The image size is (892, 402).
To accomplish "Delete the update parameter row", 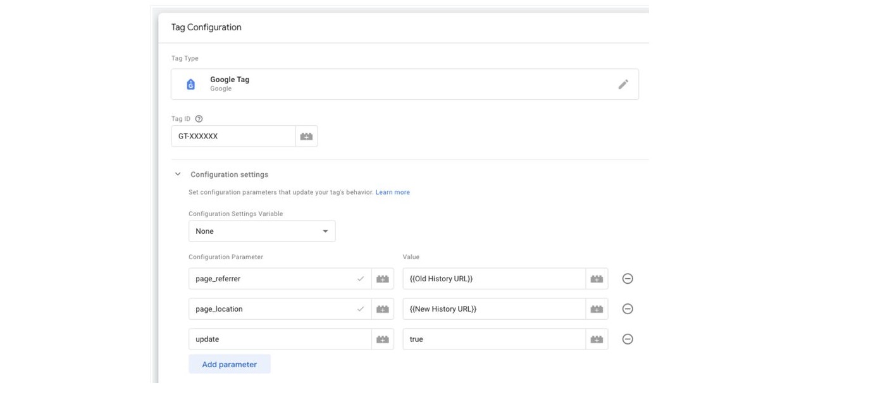I will (627, 339).
